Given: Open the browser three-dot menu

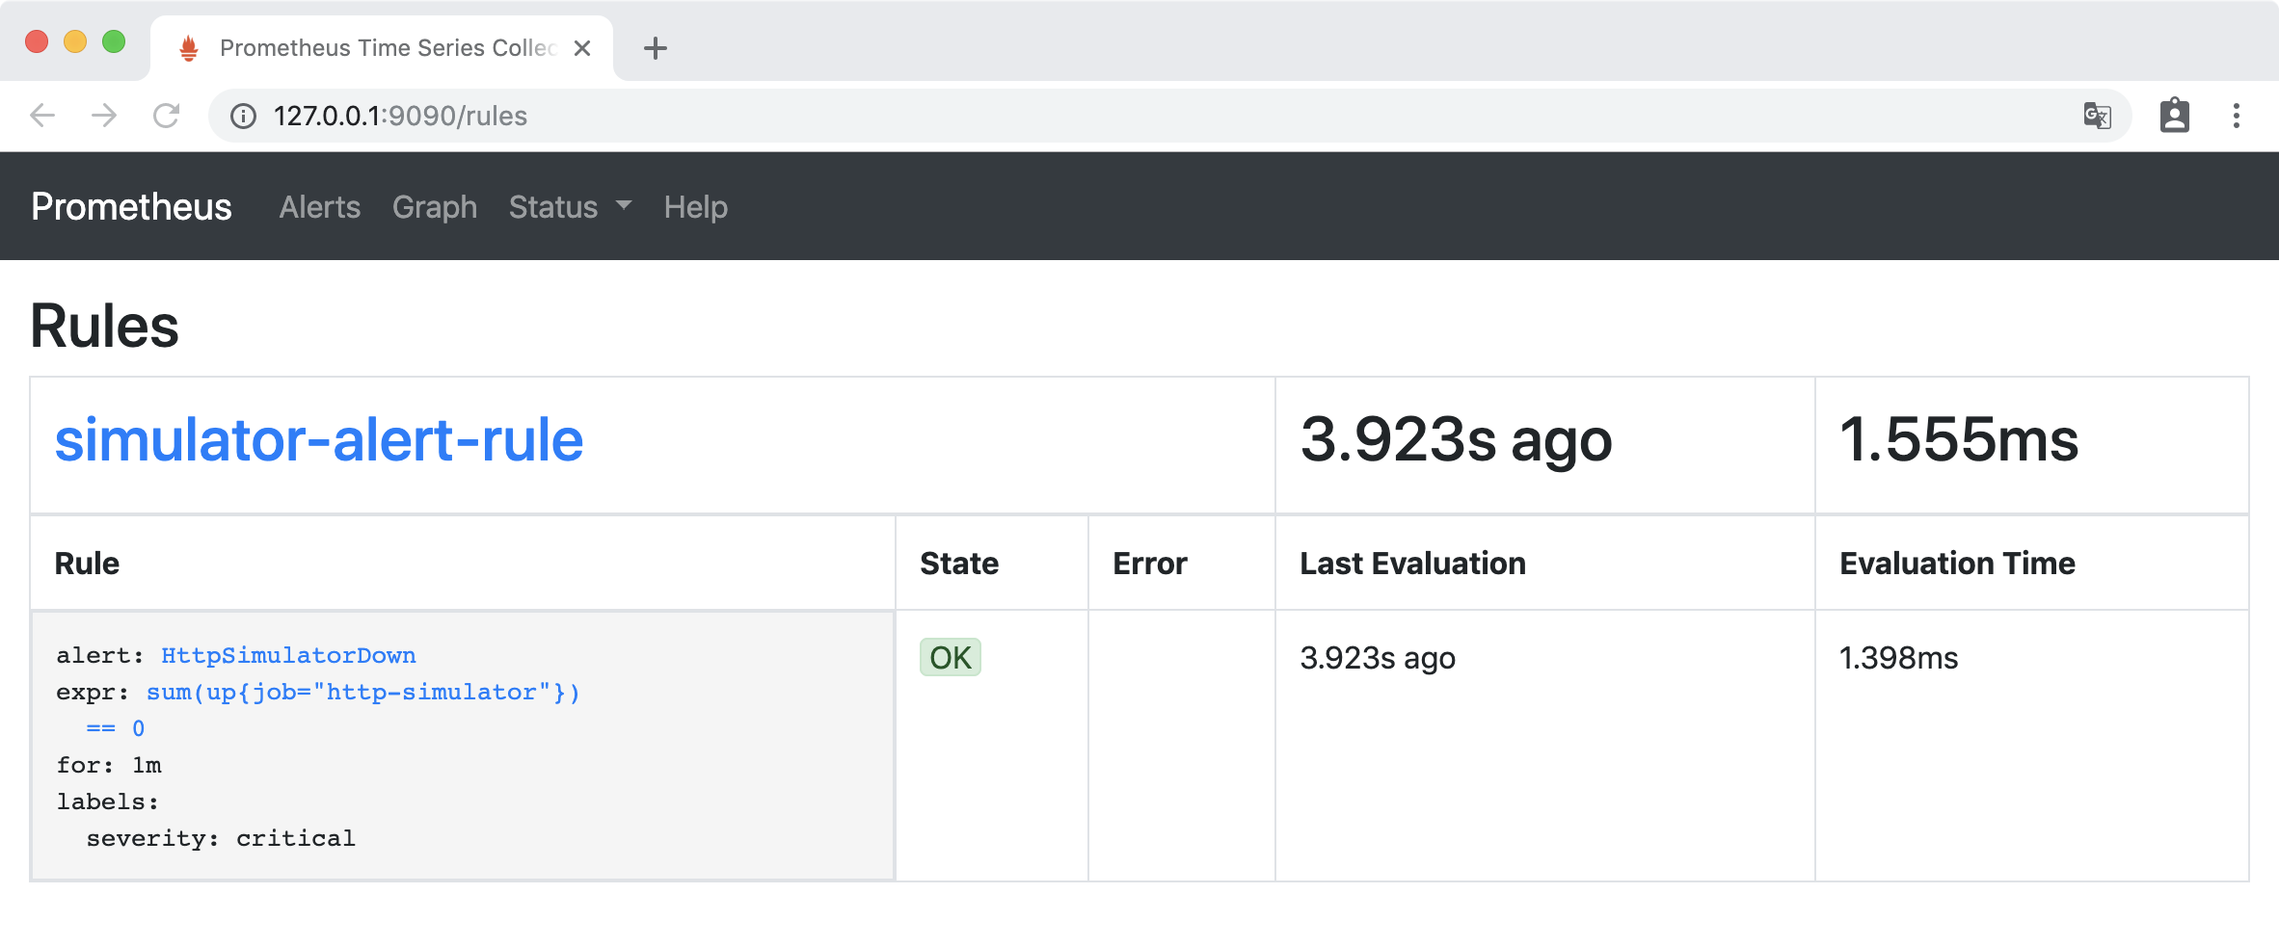Looking at the screenshot, I should coord(2237,116).
